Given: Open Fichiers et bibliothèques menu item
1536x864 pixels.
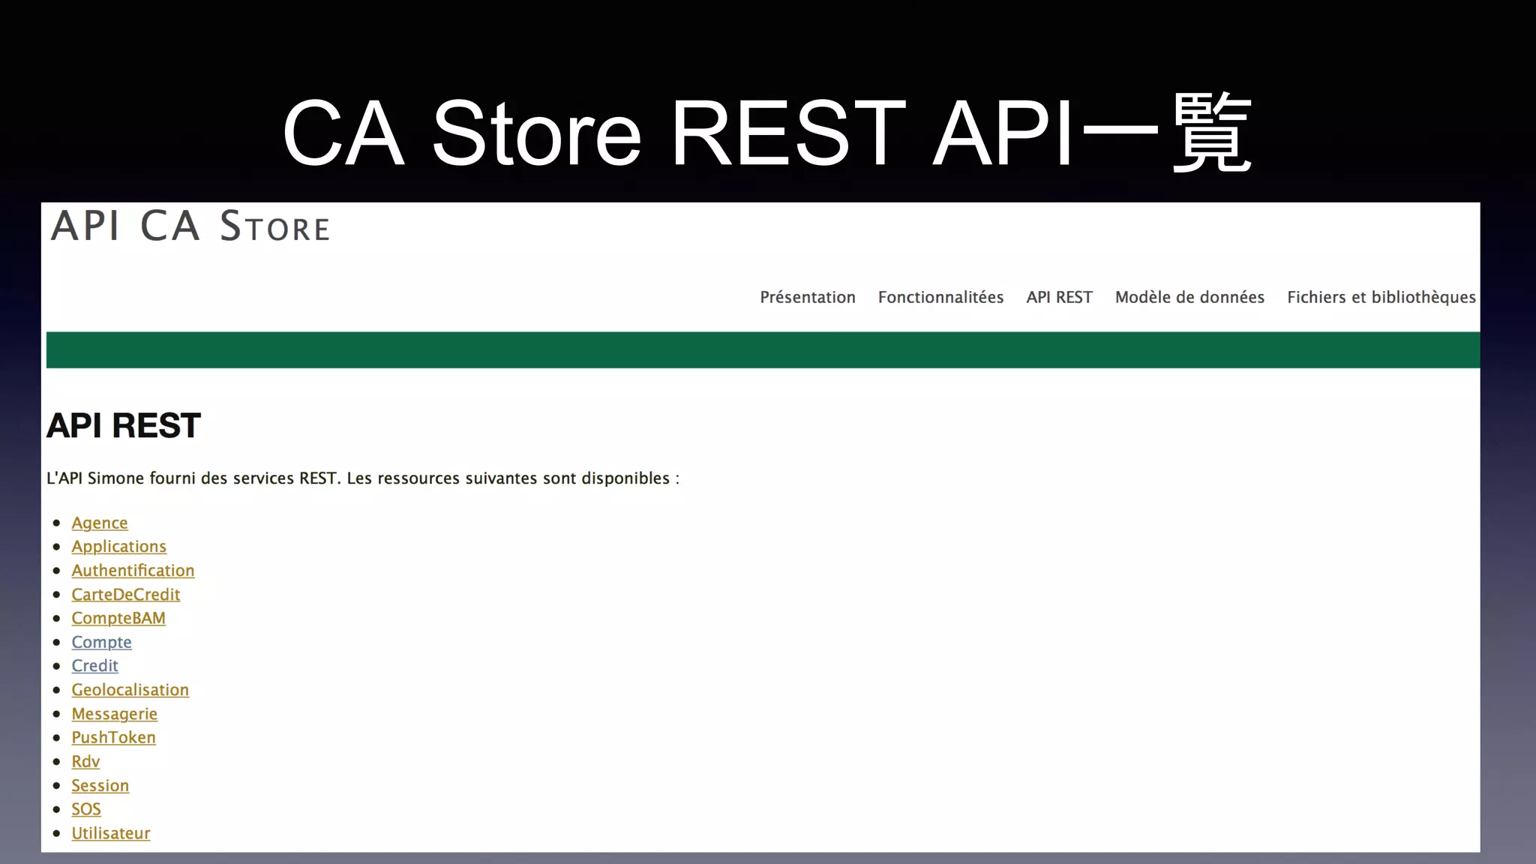Looking at the screenshot, I should [1381, 297].
